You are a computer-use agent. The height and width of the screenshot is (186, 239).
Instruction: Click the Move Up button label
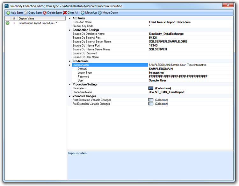pyautogui.click(x=91, y=13)
